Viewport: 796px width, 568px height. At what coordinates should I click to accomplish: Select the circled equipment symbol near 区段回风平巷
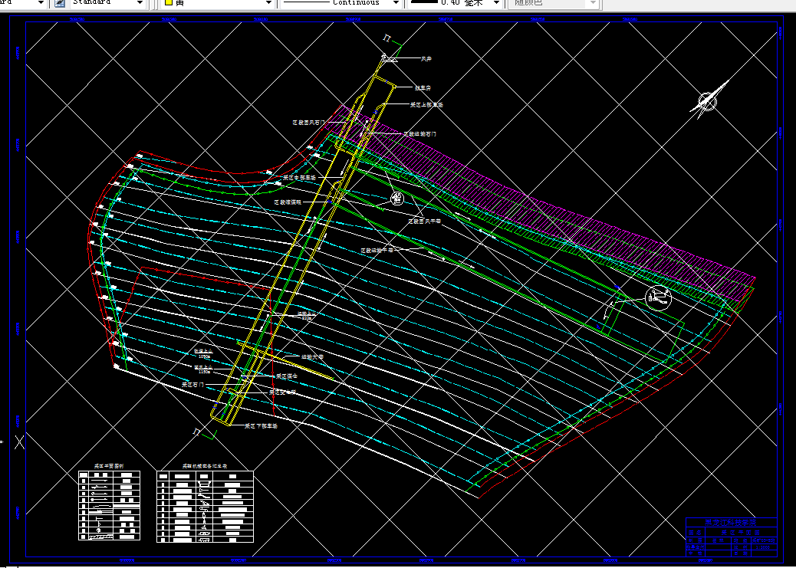[397, 198]
